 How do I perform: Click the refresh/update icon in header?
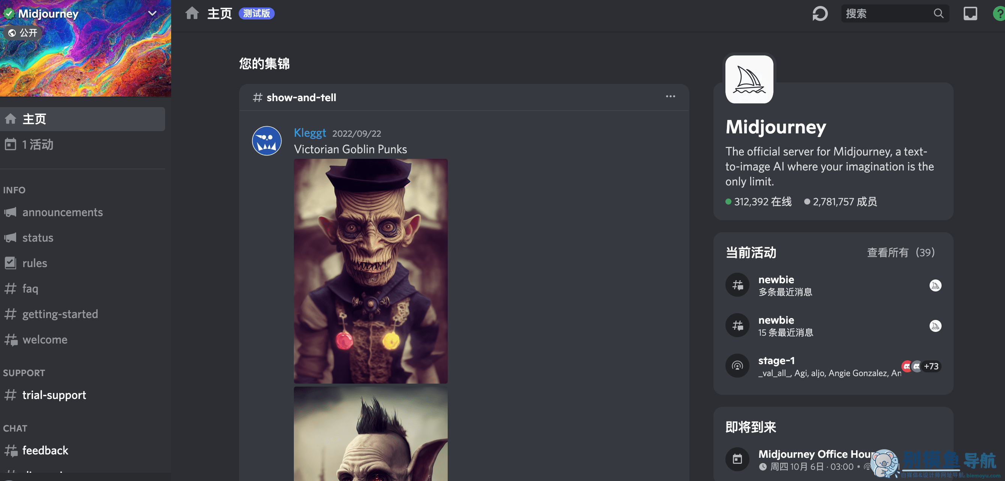(x=820, y=13)
